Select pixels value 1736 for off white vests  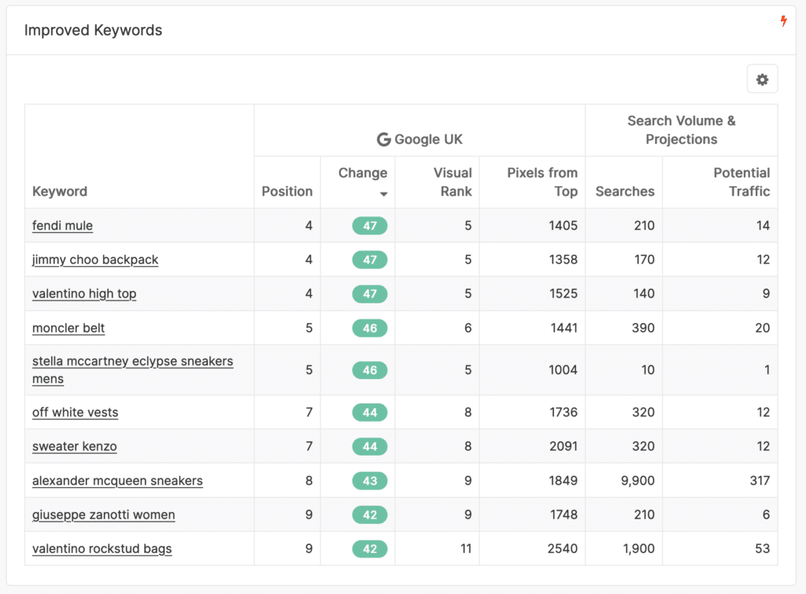pos(564,412)
